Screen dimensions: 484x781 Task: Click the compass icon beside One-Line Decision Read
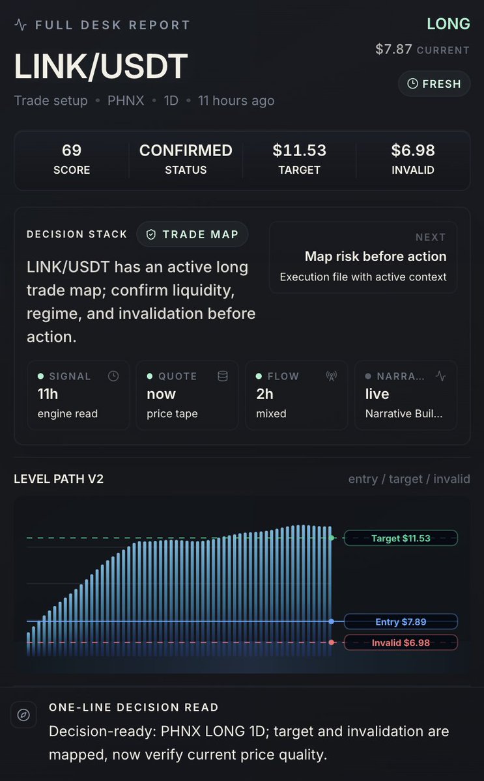[23, 715]
